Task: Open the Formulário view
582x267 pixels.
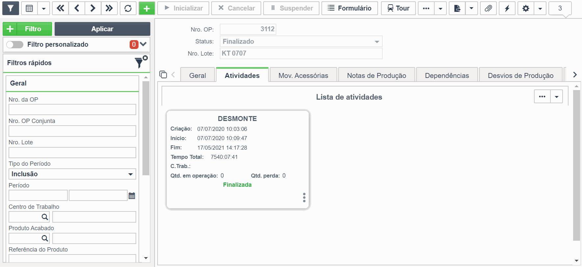Action: tap(350, 8)
